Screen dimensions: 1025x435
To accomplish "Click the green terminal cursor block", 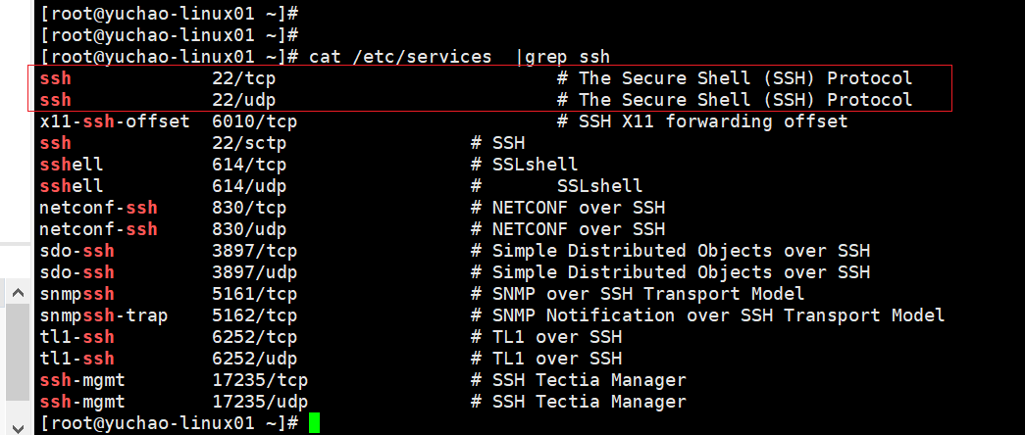I will pos(314,423).
